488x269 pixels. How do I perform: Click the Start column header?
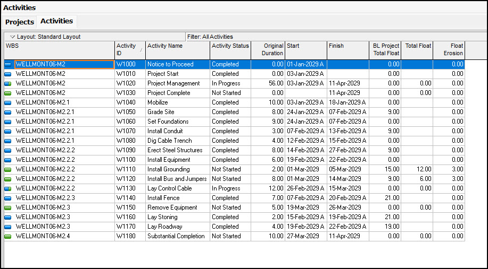(x=306, y=50)
